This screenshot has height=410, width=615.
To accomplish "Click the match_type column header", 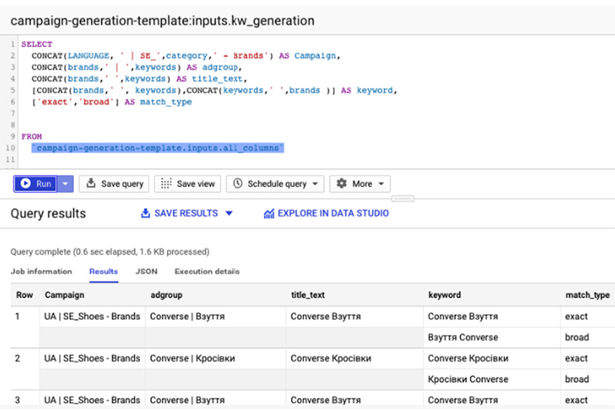I will pyautogui.click(x=587, y=295).
